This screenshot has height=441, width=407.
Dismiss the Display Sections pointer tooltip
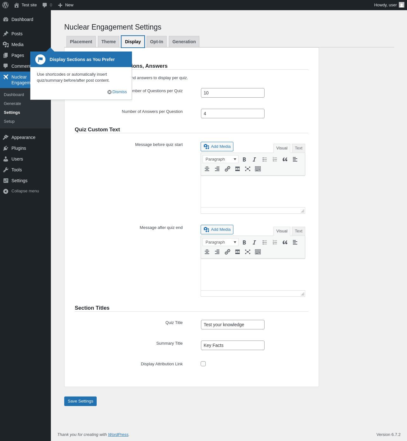point(117,92)
